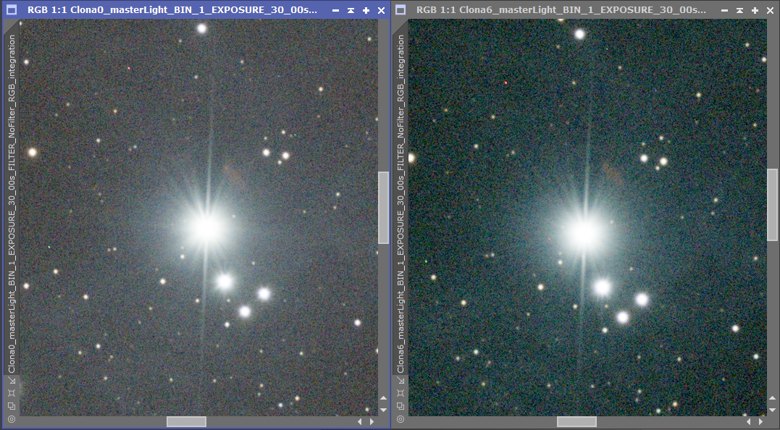The height and width of the screenshot is (430, 780).
Task: Click the scroll-up arrow in Clona0 window
Action: pos(384,398)
